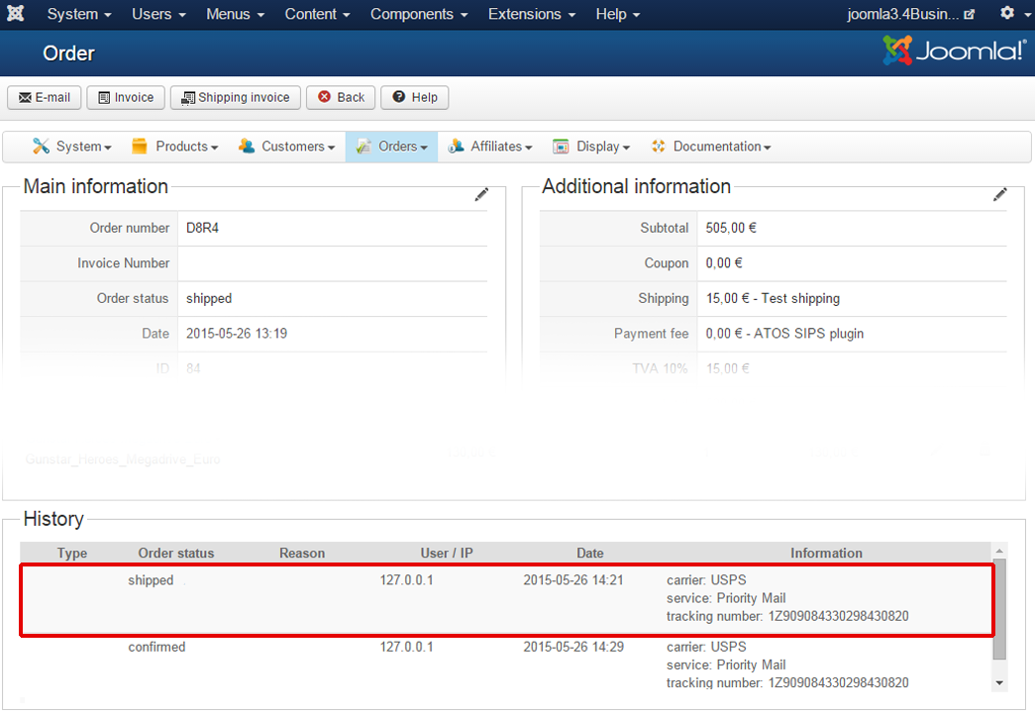Expand the Documentation dropdown
Image resolution: width=1035 pixels, height=717 pixels.
click(x=711, y=147)
